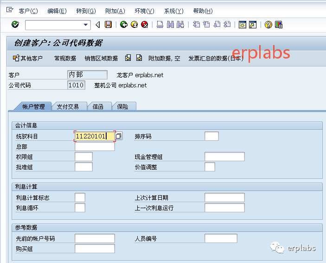The image size is (326, 263).
Task: Click the Find binoculars icon
Action: [x=170, y=25]
